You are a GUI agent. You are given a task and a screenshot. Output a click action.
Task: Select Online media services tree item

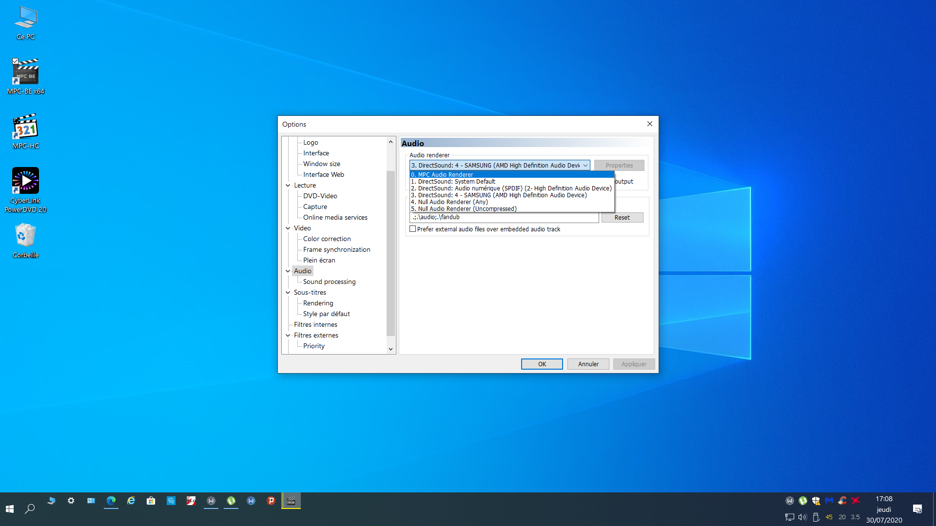335,218
